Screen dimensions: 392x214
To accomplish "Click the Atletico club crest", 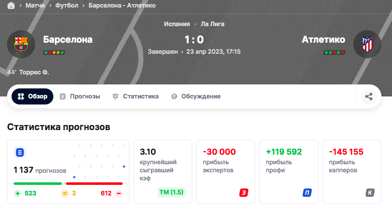I will pyautogui.click(x=368, y=45).
